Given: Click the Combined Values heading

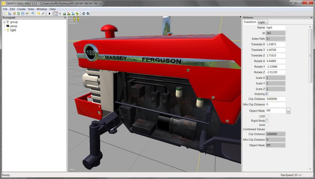Looking at the screenshot, I should tap(254, 129).
